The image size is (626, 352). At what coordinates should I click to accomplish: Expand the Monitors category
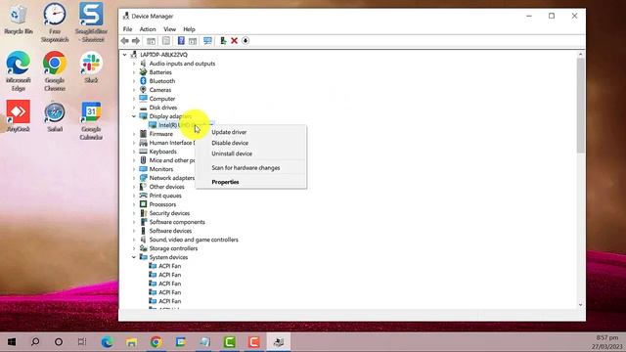click(134, 169)
